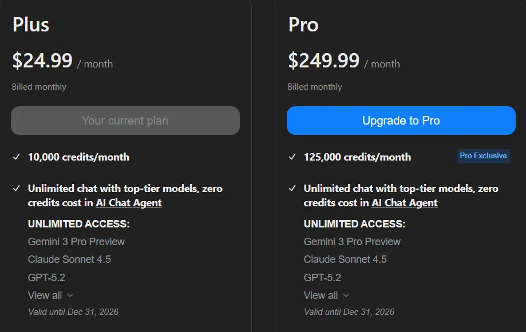This screenshot has height=332, width=526.
Task: Select the Pro plan heading
Action: coord(303,25)
